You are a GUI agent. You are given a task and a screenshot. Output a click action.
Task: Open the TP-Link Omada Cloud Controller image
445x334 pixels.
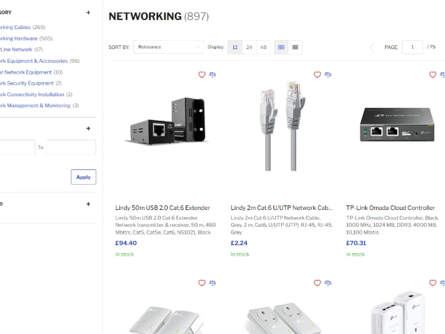397,129
